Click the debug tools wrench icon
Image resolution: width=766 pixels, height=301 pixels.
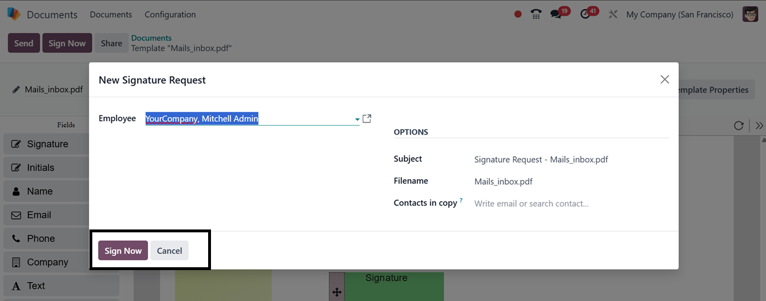pos(613,14)
